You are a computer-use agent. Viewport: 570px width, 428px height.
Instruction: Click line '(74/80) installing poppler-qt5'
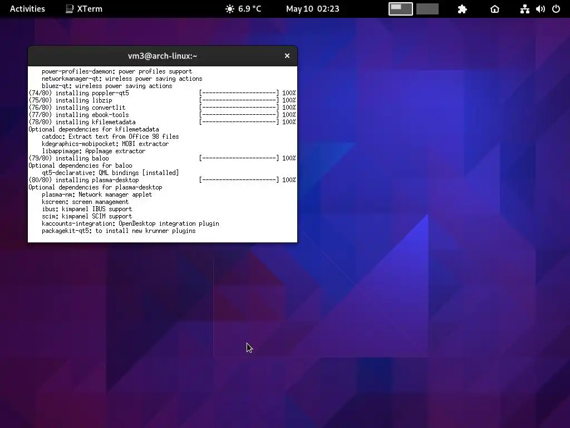(x=79, y=93)
